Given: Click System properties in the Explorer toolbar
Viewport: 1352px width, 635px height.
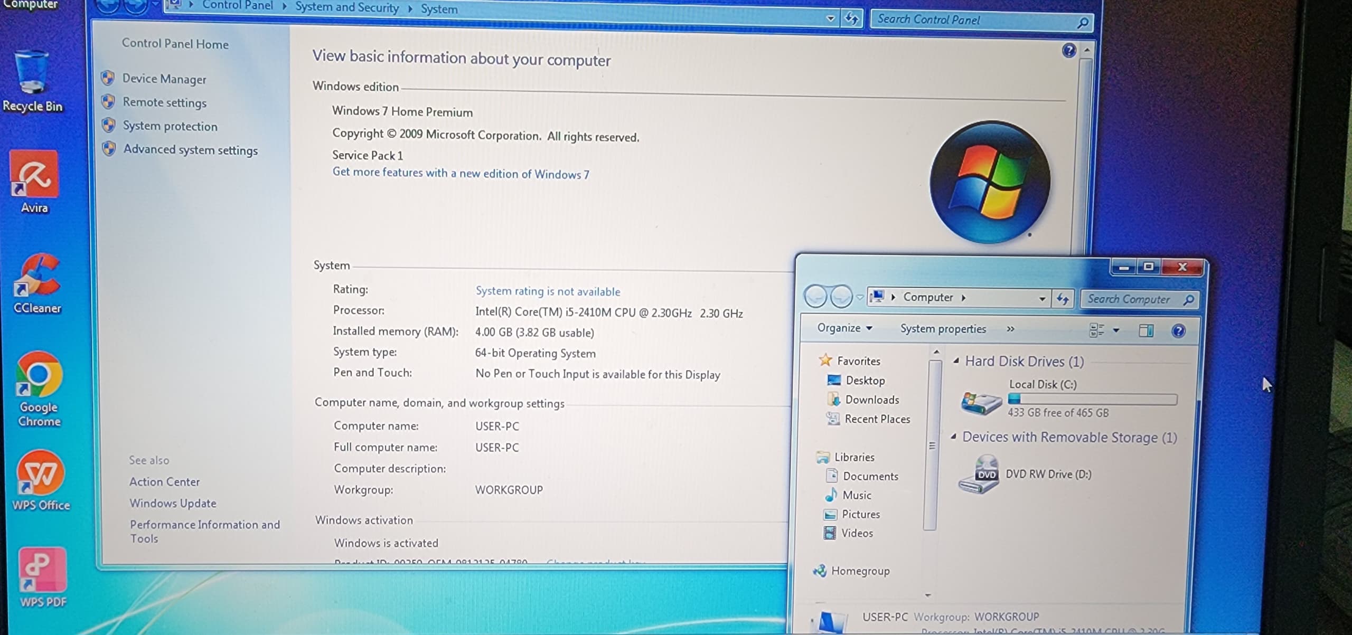Looking at the screenshot, I should [943, 329].
